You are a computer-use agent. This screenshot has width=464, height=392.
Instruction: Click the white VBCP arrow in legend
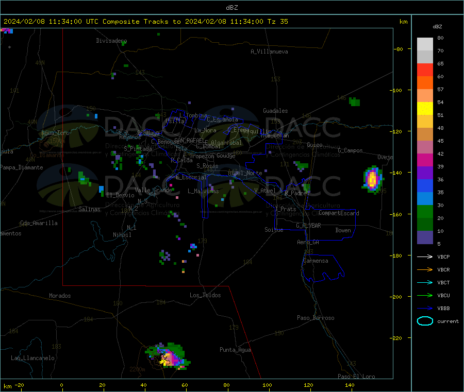(425, 257)
